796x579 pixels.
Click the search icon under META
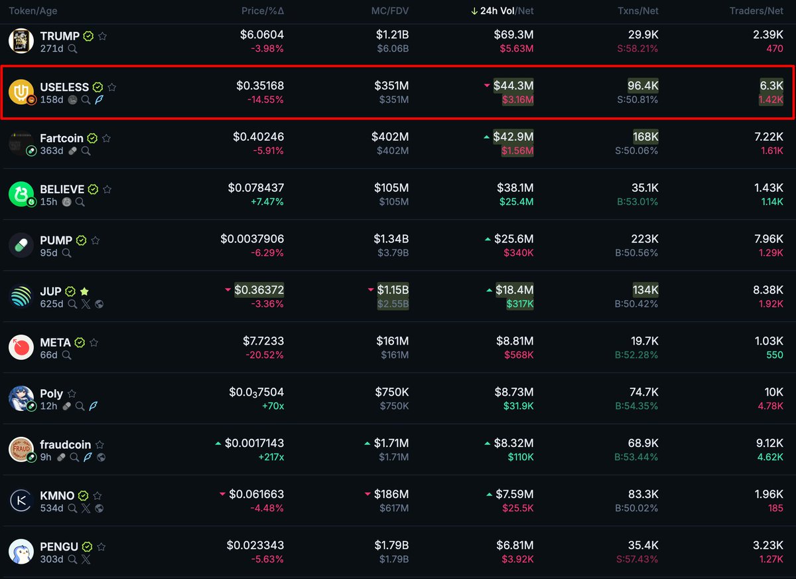[66, 355]
